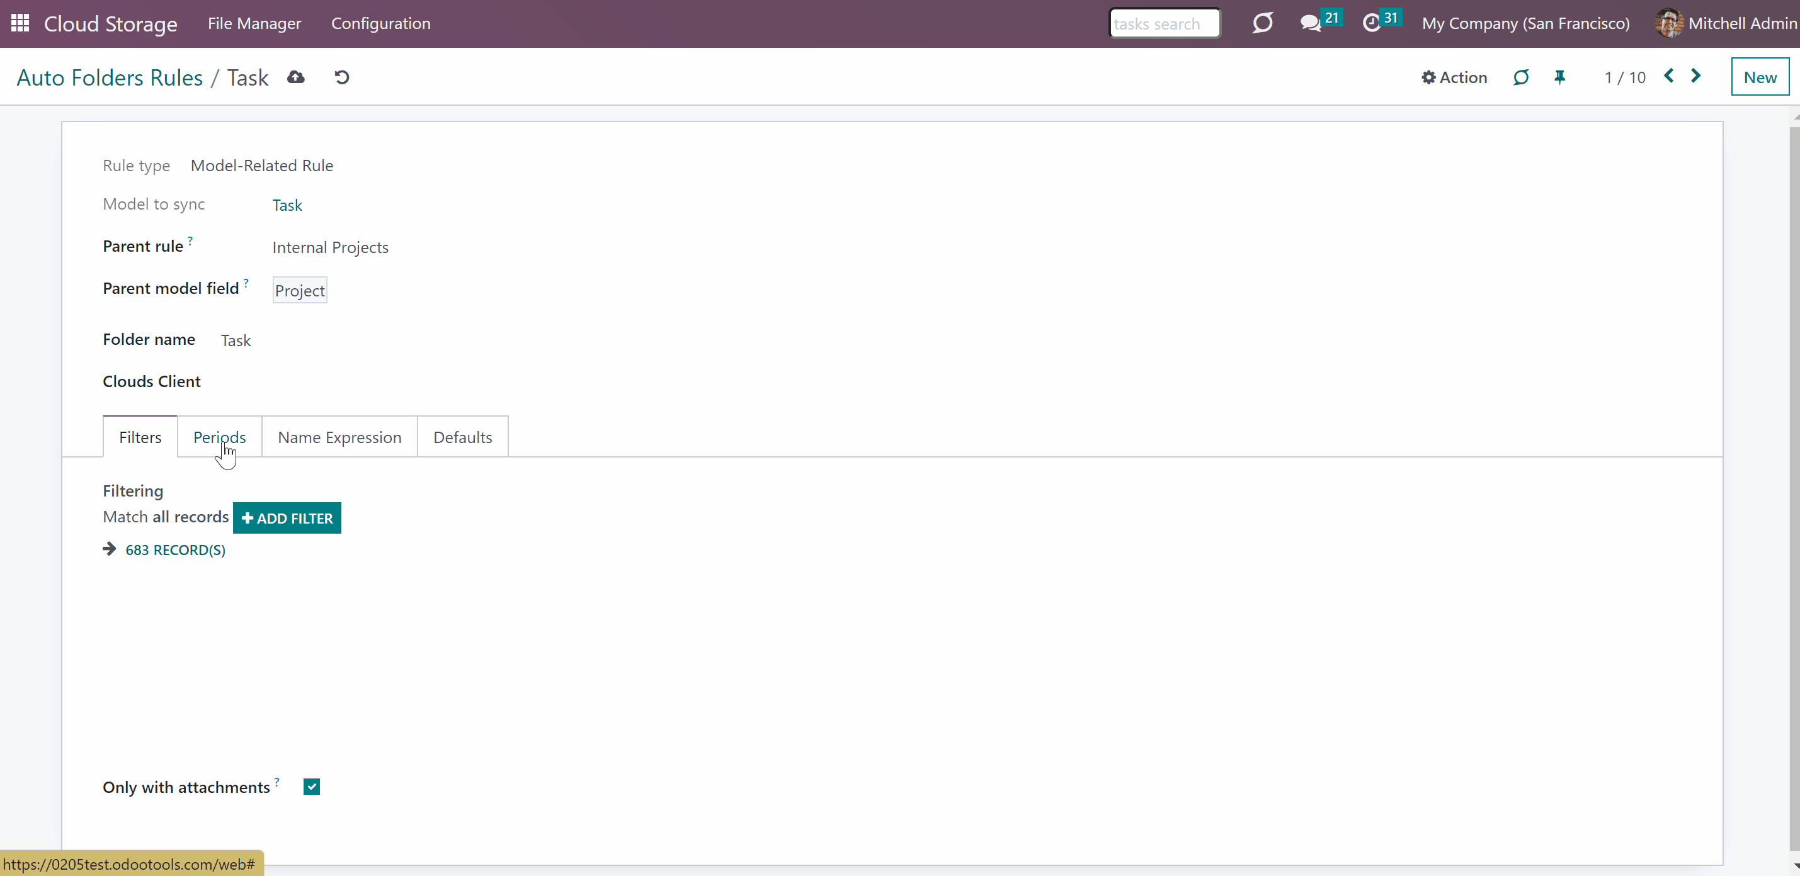Screen dimensions: 1800x876
Task: Open the Configuration menu
Action: click(381, 23)
